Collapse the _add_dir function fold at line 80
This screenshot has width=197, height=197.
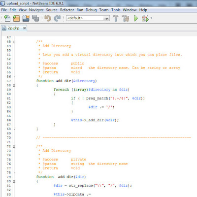coord(14,181)
